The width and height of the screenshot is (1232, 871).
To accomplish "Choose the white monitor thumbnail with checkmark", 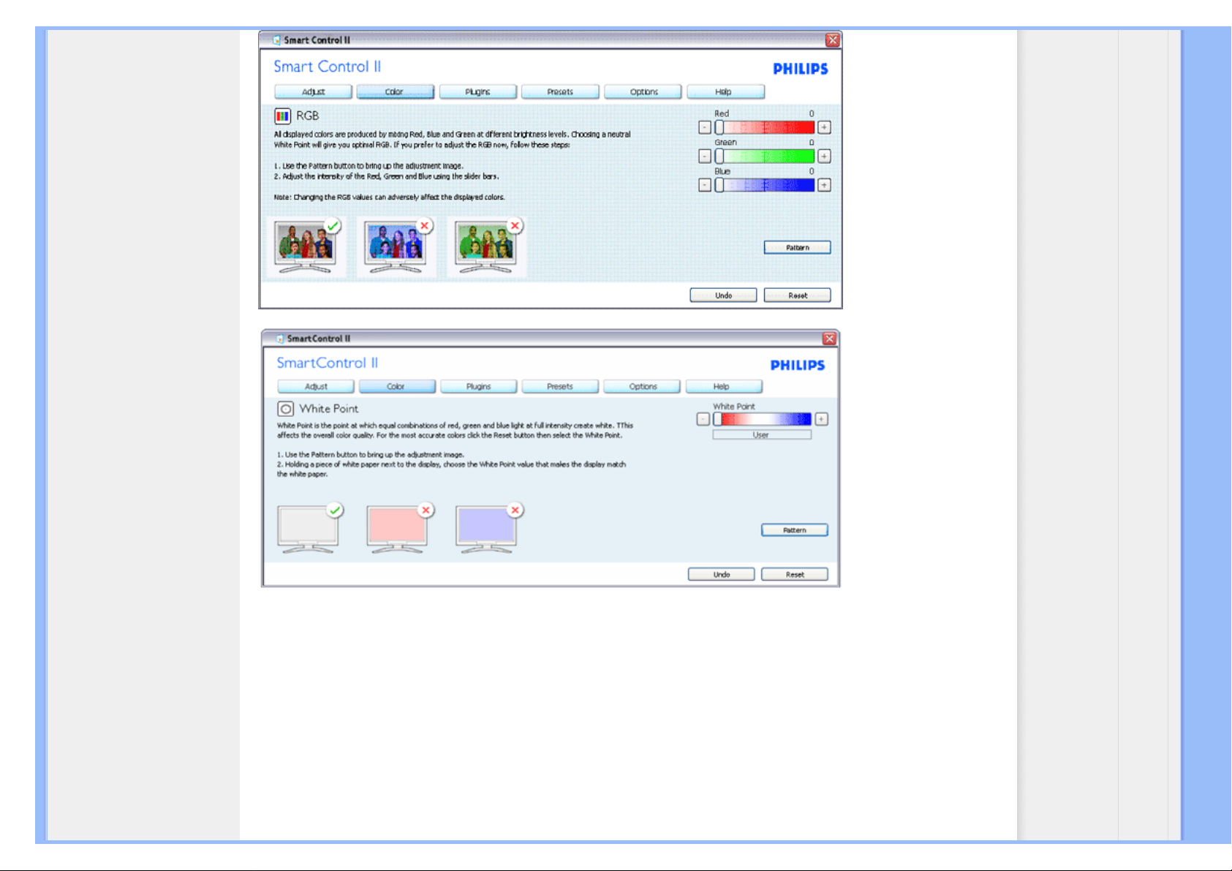I will [308, 528].
